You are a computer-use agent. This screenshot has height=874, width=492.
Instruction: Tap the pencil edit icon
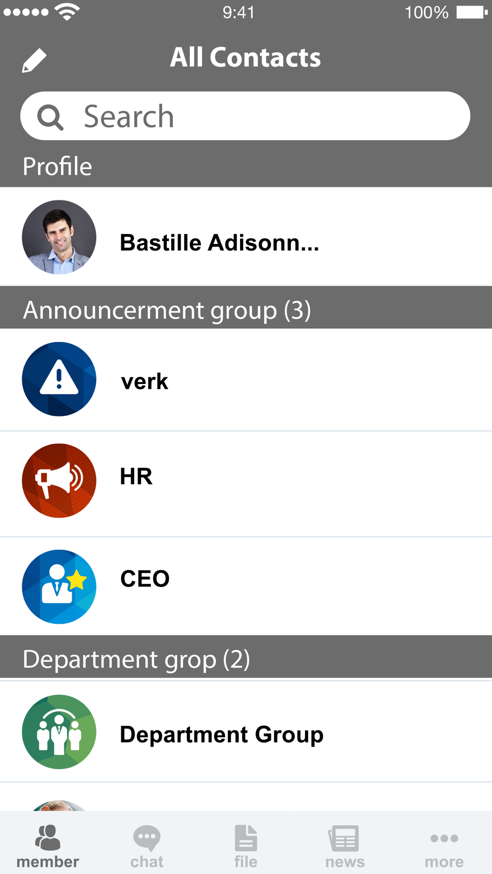(34, 60)
